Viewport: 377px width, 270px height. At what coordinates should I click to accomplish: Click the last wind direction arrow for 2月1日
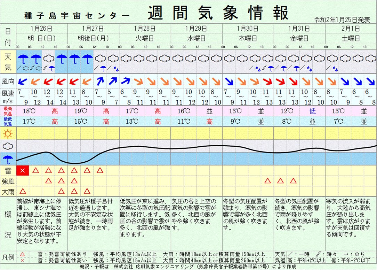click(x=370, y=82)
